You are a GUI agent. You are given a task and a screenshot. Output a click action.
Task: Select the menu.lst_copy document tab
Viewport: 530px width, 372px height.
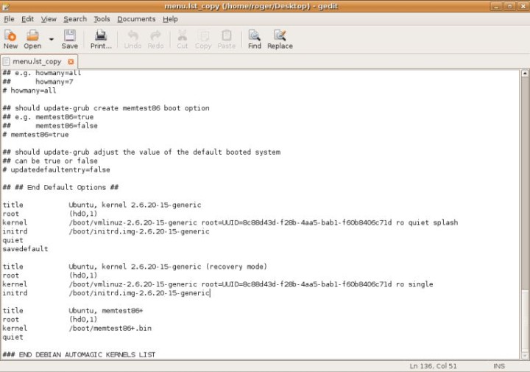(38, 62)
